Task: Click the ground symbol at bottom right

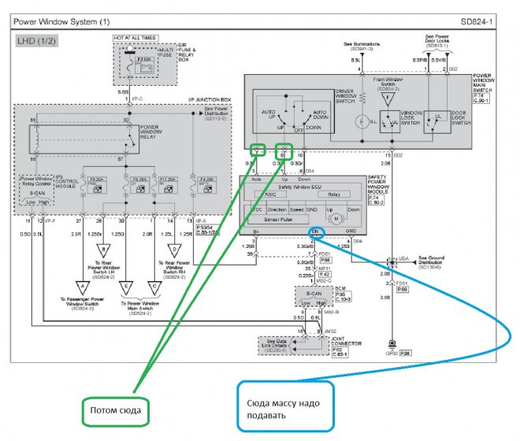Action: pyautogui.click(x=392, y=343)
